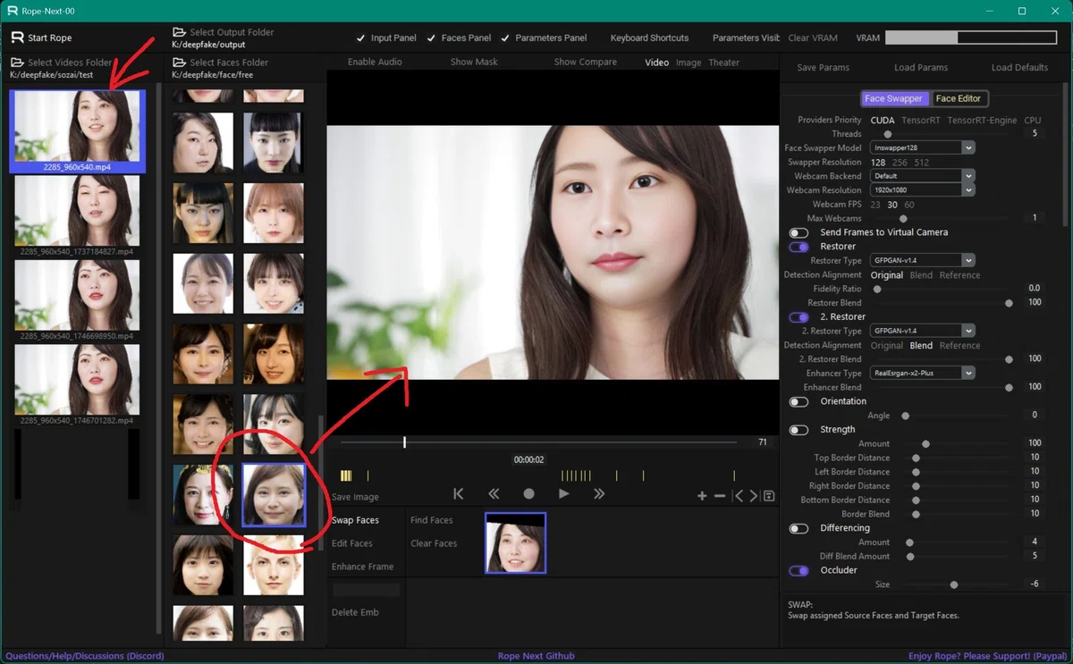
Task: Click the Clear Faces button
Action: (x=434, y=543)
